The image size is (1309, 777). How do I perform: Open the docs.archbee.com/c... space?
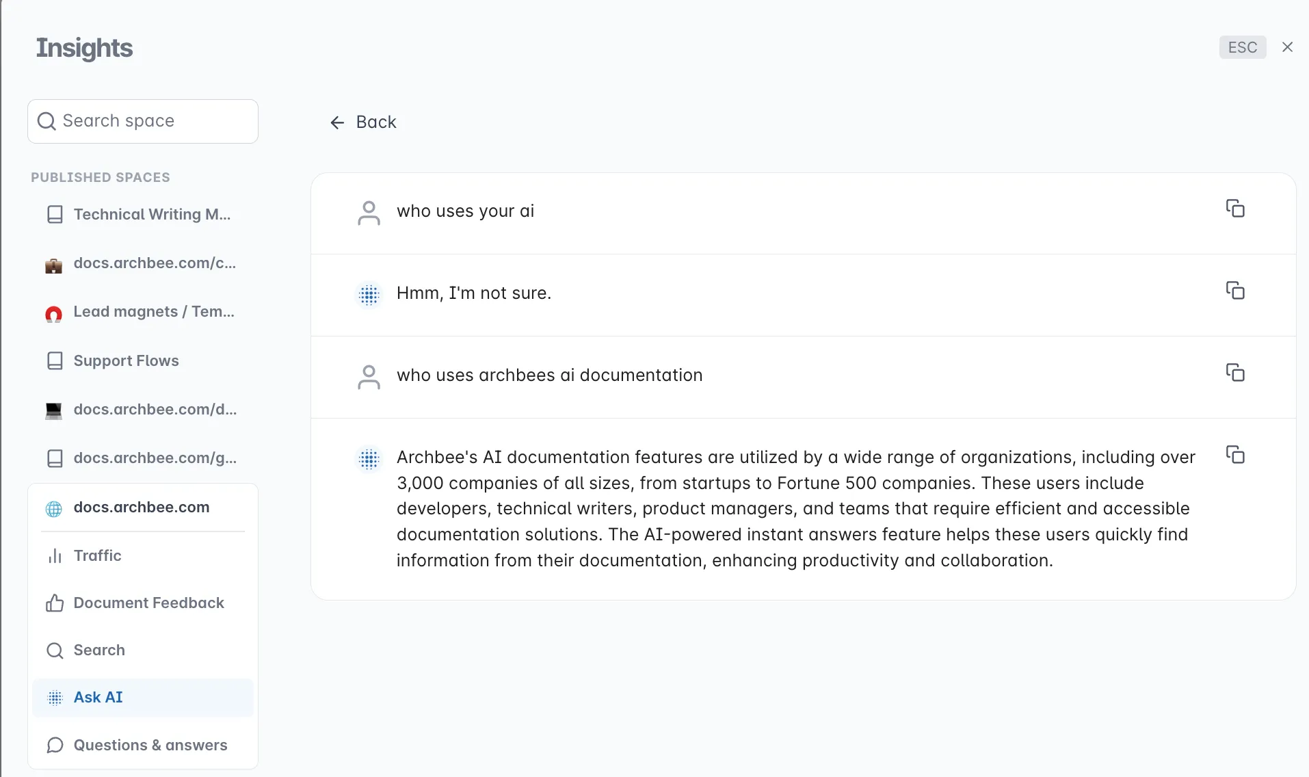pos(142,263)
